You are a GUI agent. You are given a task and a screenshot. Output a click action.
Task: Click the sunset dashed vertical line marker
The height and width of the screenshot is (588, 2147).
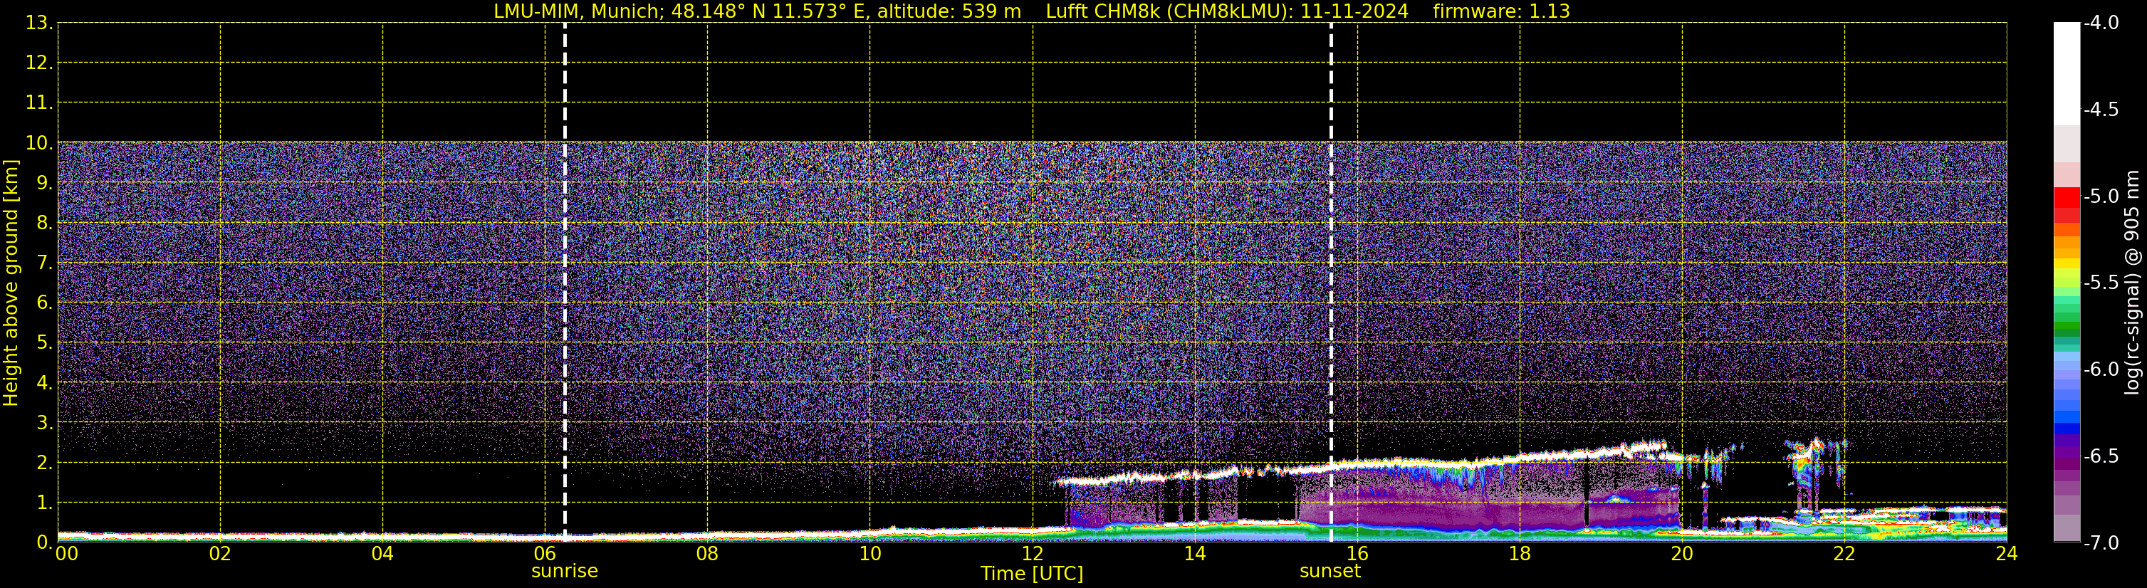point(1331,283)
